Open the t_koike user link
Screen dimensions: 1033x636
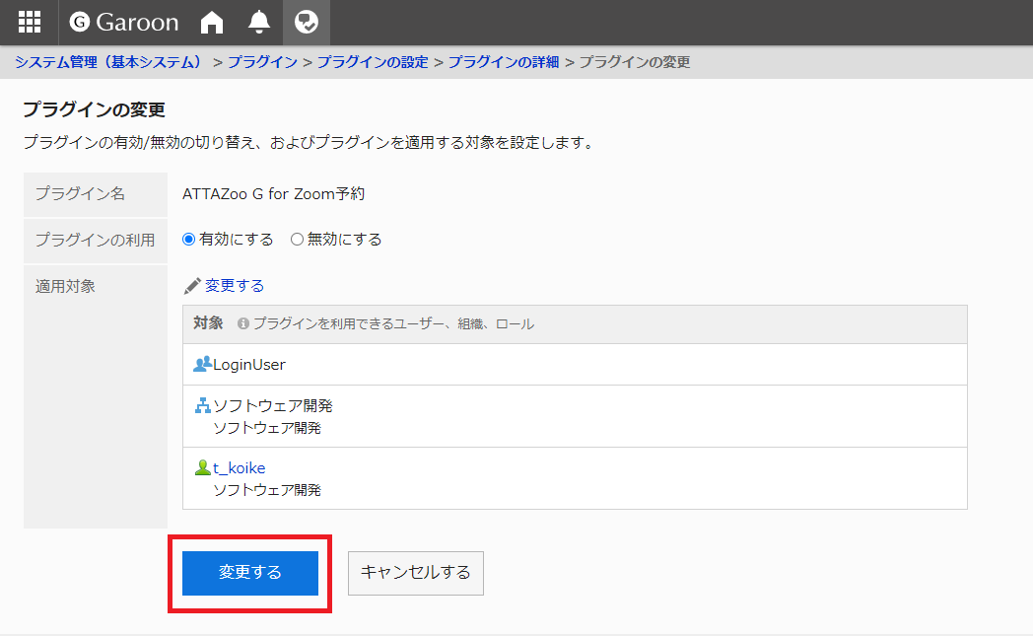pos(240,468)
